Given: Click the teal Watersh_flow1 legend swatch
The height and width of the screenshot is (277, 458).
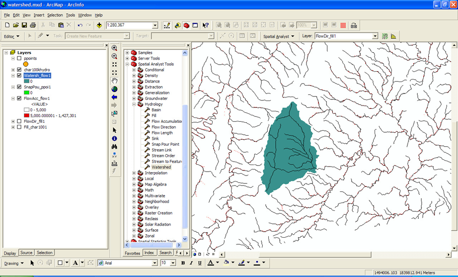Looking at the screenshot, I should (x=27, y=81).
